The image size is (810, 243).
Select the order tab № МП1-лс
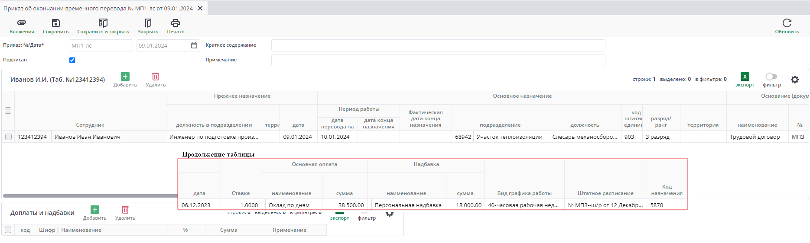(98, 8)
